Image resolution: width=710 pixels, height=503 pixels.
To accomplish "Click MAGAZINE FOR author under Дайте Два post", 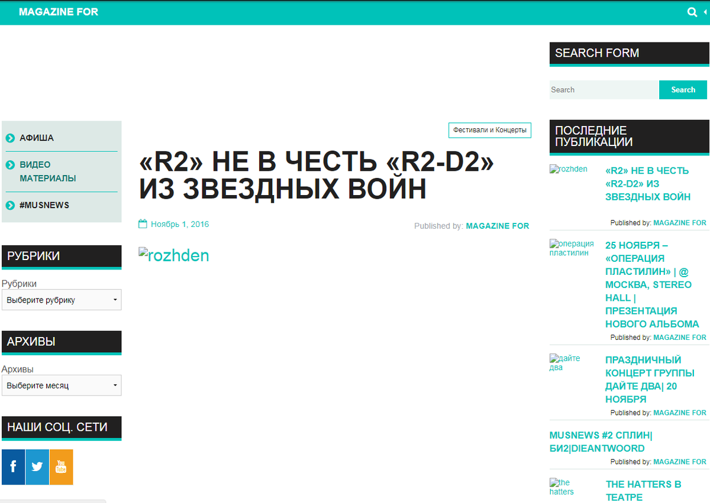I will pos(680,413).
